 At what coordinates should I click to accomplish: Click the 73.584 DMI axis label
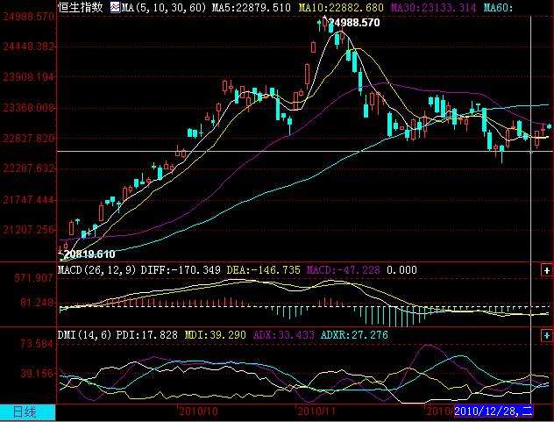[37, 343]
